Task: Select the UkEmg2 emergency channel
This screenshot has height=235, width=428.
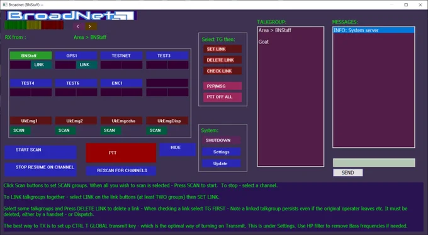Action: [x=76, y=121]
